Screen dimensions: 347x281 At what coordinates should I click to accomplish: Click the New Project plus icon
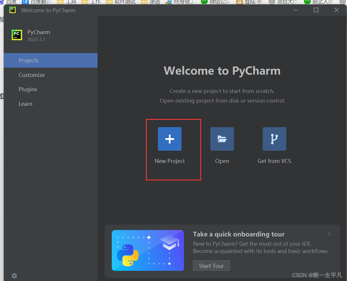pos(169,139)
